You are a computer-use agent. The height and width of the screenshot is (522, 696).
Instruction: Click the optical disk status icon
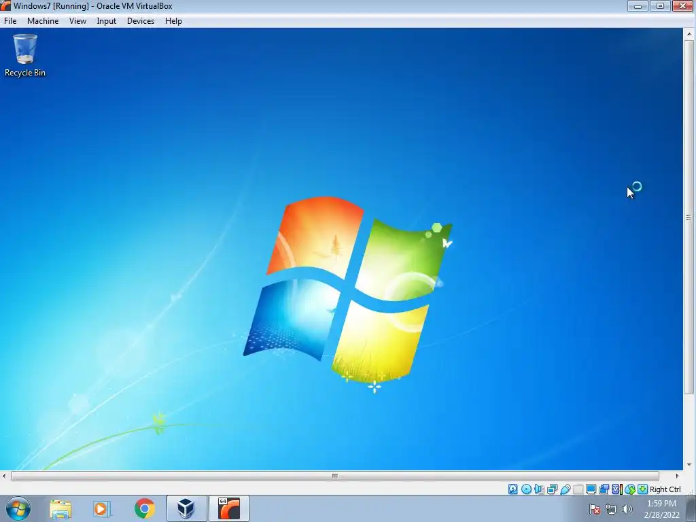(x=526, y=489)
